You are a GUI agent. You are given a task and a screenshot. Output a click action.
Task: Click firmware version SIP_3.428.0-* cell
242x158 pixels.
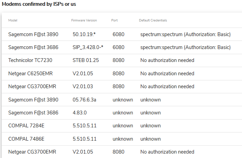88,47
